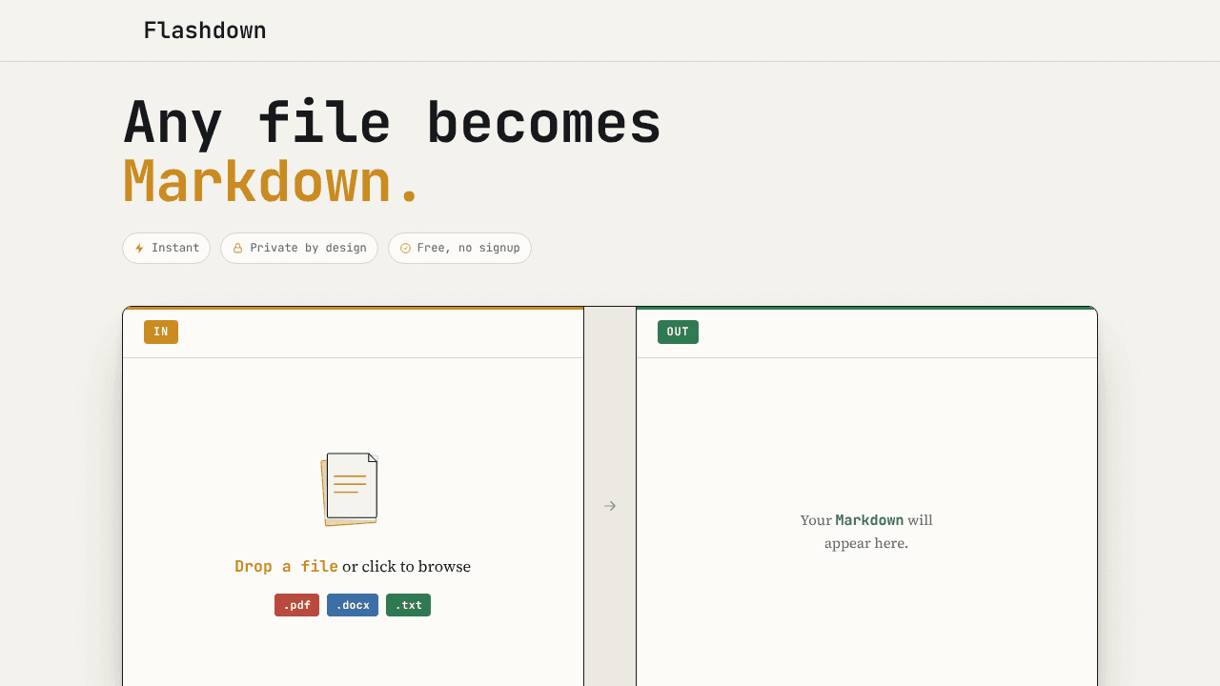The height and width of the screenshot is (686, 1220).
Task: Click the .docx file type badge
Action: coord(353,605)
